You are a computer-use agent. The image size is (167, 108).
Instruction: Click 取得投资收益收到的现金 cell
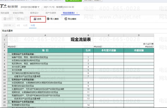[x=45, y=86]
